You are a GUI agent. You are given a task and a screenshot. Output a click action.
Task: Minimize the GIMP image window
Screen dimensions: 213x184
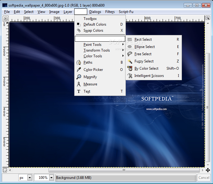(188, 5)
